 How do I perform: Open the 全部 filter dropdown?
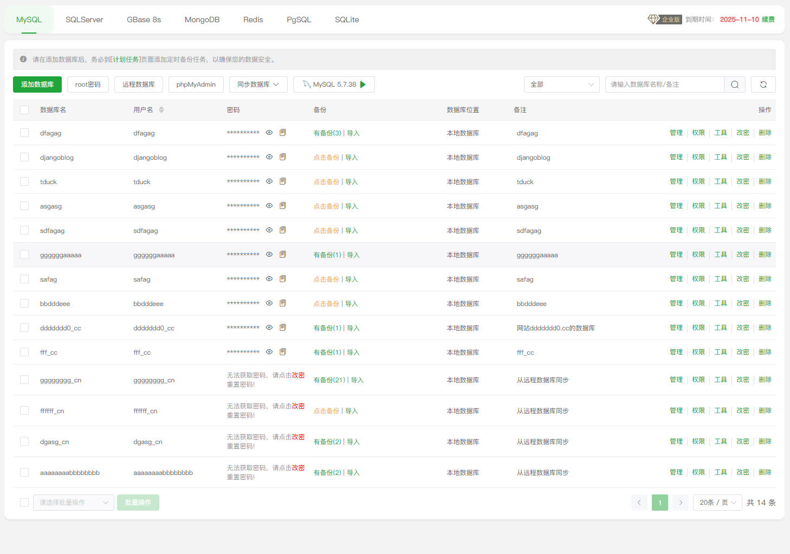click(561, 84)
